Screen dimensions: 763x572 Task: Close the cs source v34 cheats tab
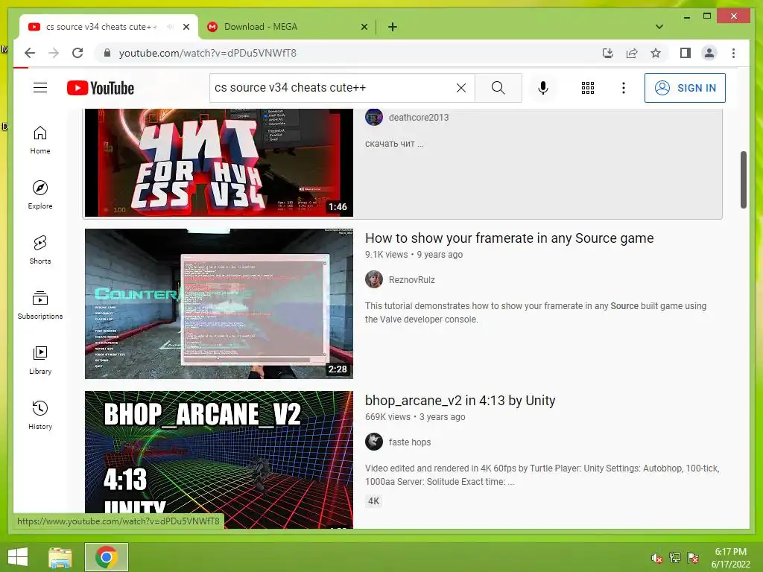(x=186, y=27)
